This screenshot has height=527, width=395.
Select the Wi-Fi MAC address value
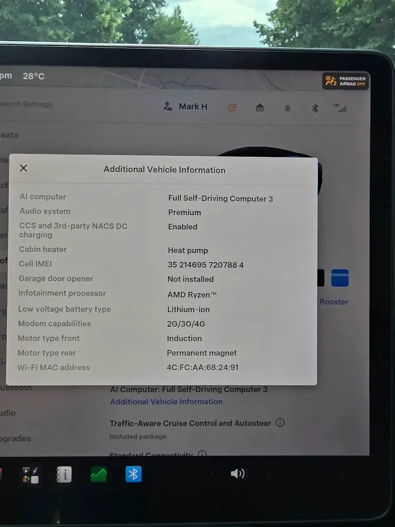point(203,367)
